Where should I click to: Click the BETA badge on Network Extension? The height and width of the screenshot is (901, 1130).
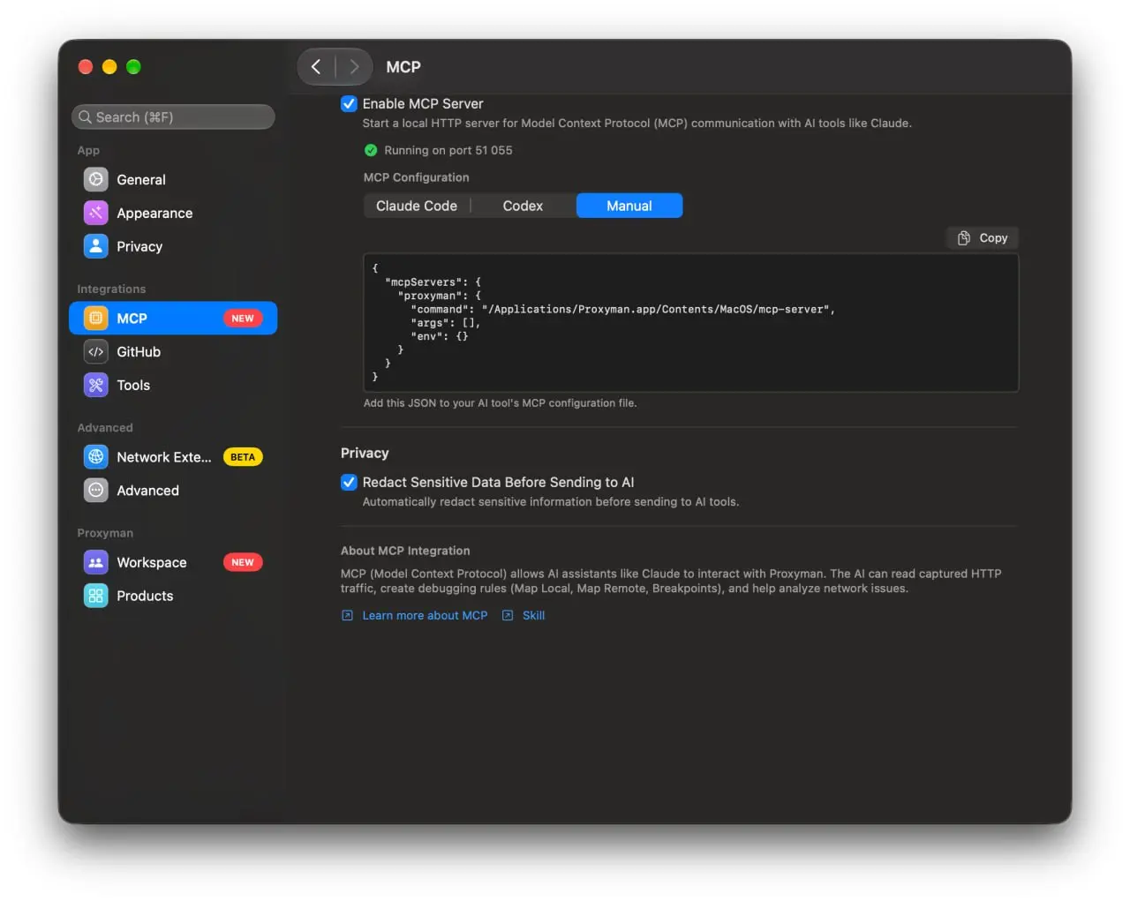point(243,457)
